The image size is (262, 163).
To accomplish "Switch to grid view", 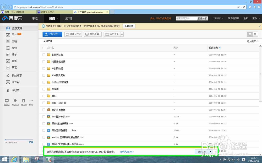I will tap(255, 34).
